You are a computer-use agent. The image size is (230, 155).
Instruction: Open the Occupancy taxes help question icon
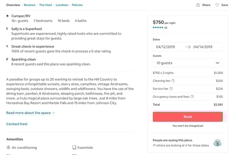click(x=192, y=96)
